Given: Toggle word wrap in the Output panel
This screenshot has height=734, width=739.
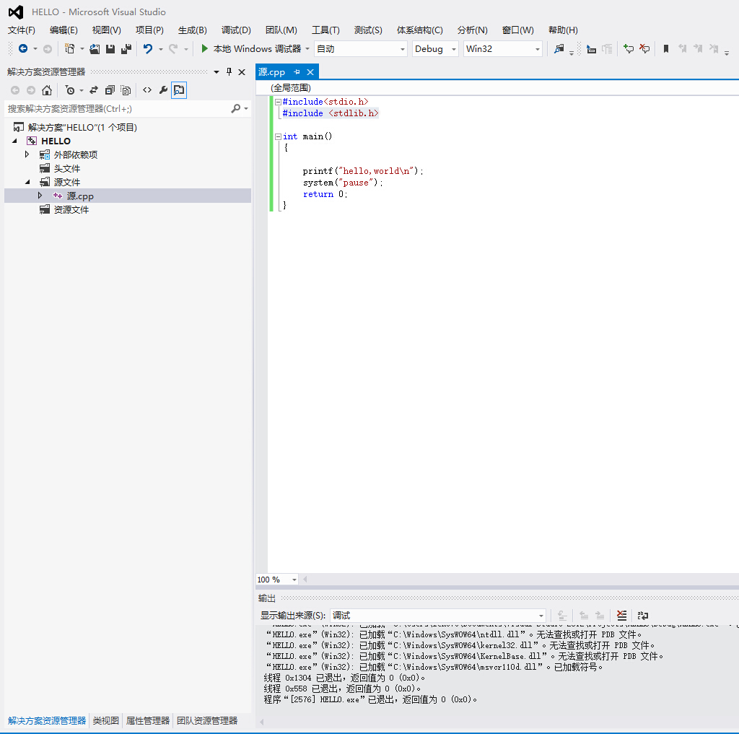Looking at the screenshot, I should tap(642, 616).
